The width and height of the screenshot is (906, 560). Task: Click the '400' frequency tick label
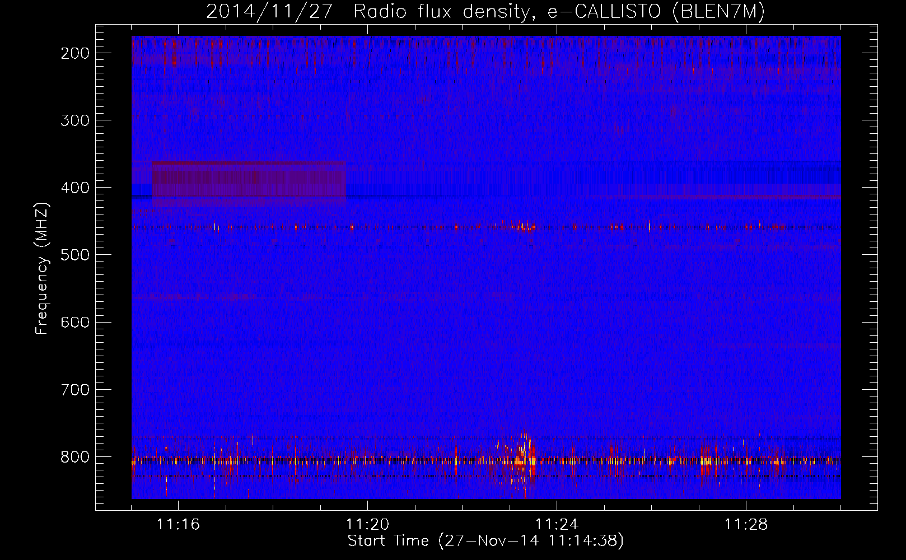coord(74,188)
